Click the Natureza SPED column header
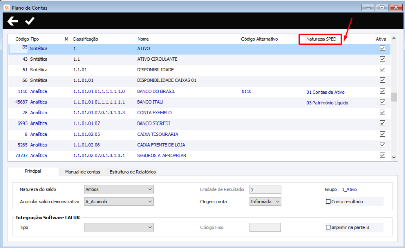405x248 pixels. tap(321, 39)
